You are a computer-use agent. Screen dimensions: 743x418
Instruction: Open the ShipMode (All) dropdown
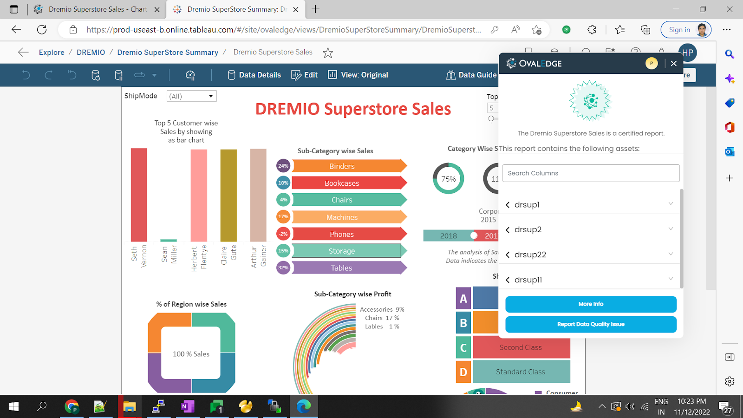tap(191, 96)
